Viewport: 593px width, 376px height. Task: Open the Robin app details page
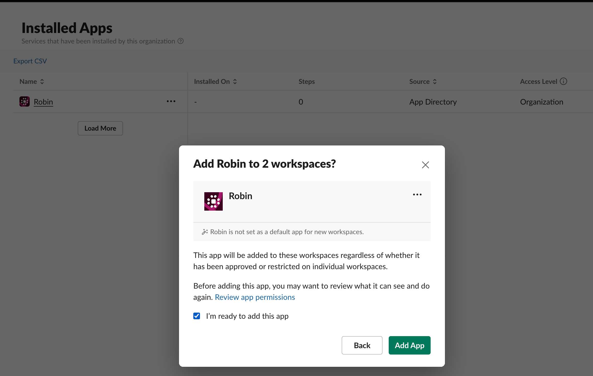pos(43,101)
